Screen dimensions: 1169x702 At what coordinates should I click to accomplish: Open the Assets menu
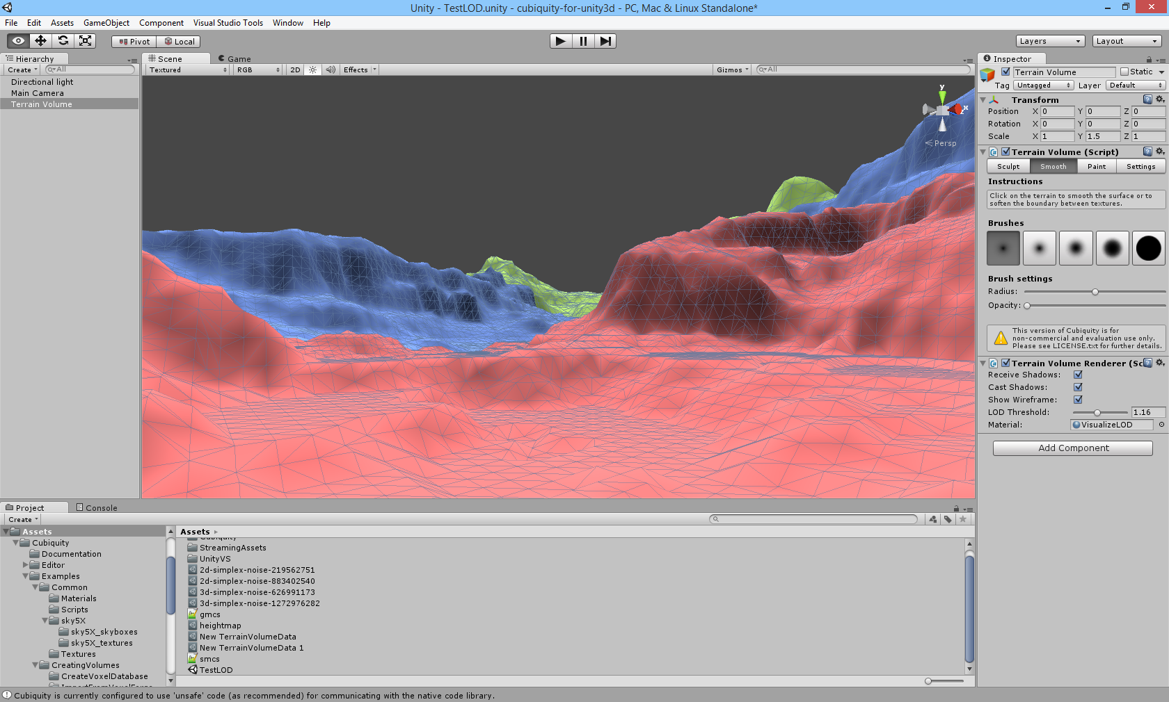[62, 23]
